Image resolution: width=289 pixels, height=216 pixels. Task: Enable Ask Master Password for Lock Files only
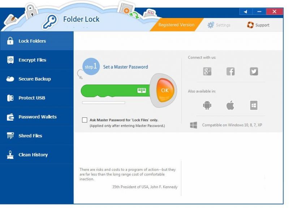point(85,120)
